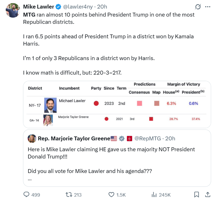
Task: Open the election table image attachment
Action: click(x=117, y=104)
